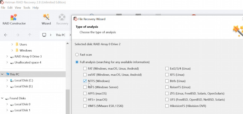The width and height of the screenshot is (243, 114).
Task: Click the forward navigation arrow
Action: pos(18,35)
